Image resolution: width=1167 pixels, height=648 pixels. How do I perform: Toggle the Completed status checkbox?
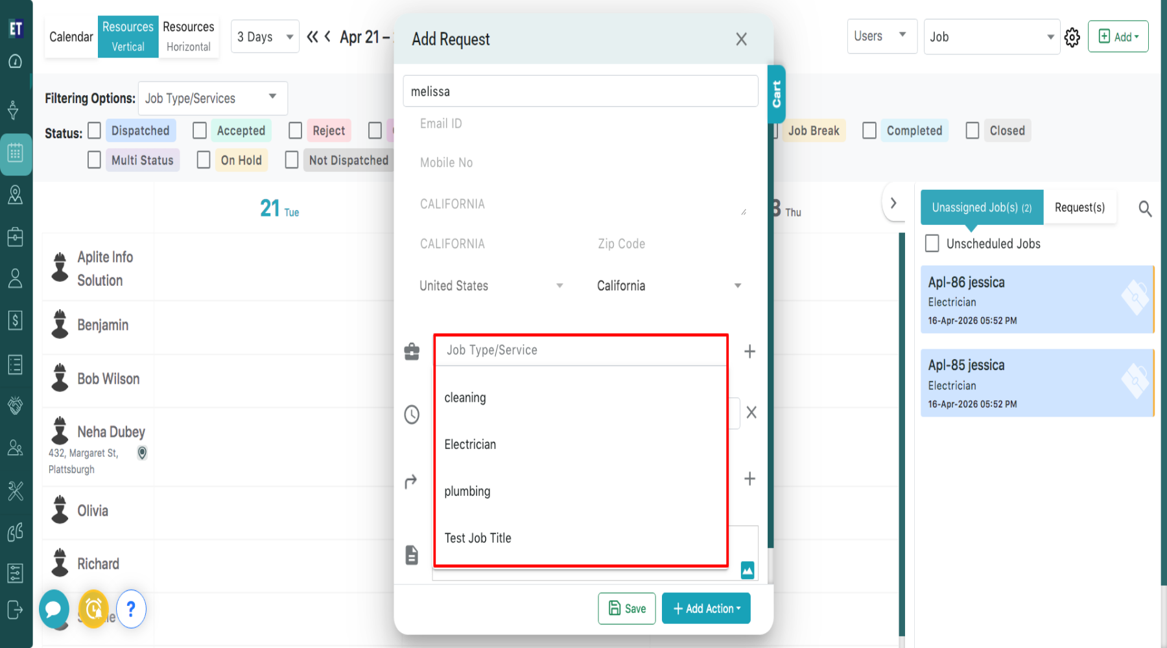(x=869, y=131)
